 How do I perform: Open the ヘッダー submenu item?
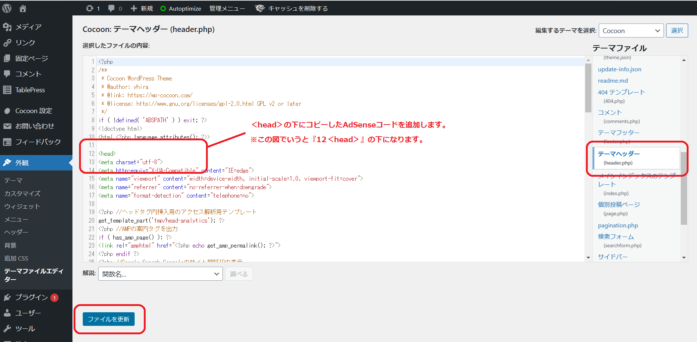(16, 232)
